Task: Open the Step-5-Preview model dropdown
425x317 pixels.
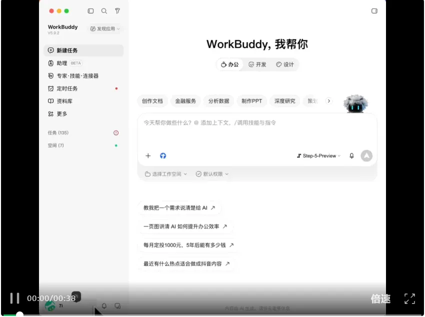Action: point(319,156)
